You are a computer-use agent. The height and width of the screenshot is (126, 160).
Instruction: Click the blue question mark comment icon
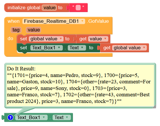click(10, 117)
